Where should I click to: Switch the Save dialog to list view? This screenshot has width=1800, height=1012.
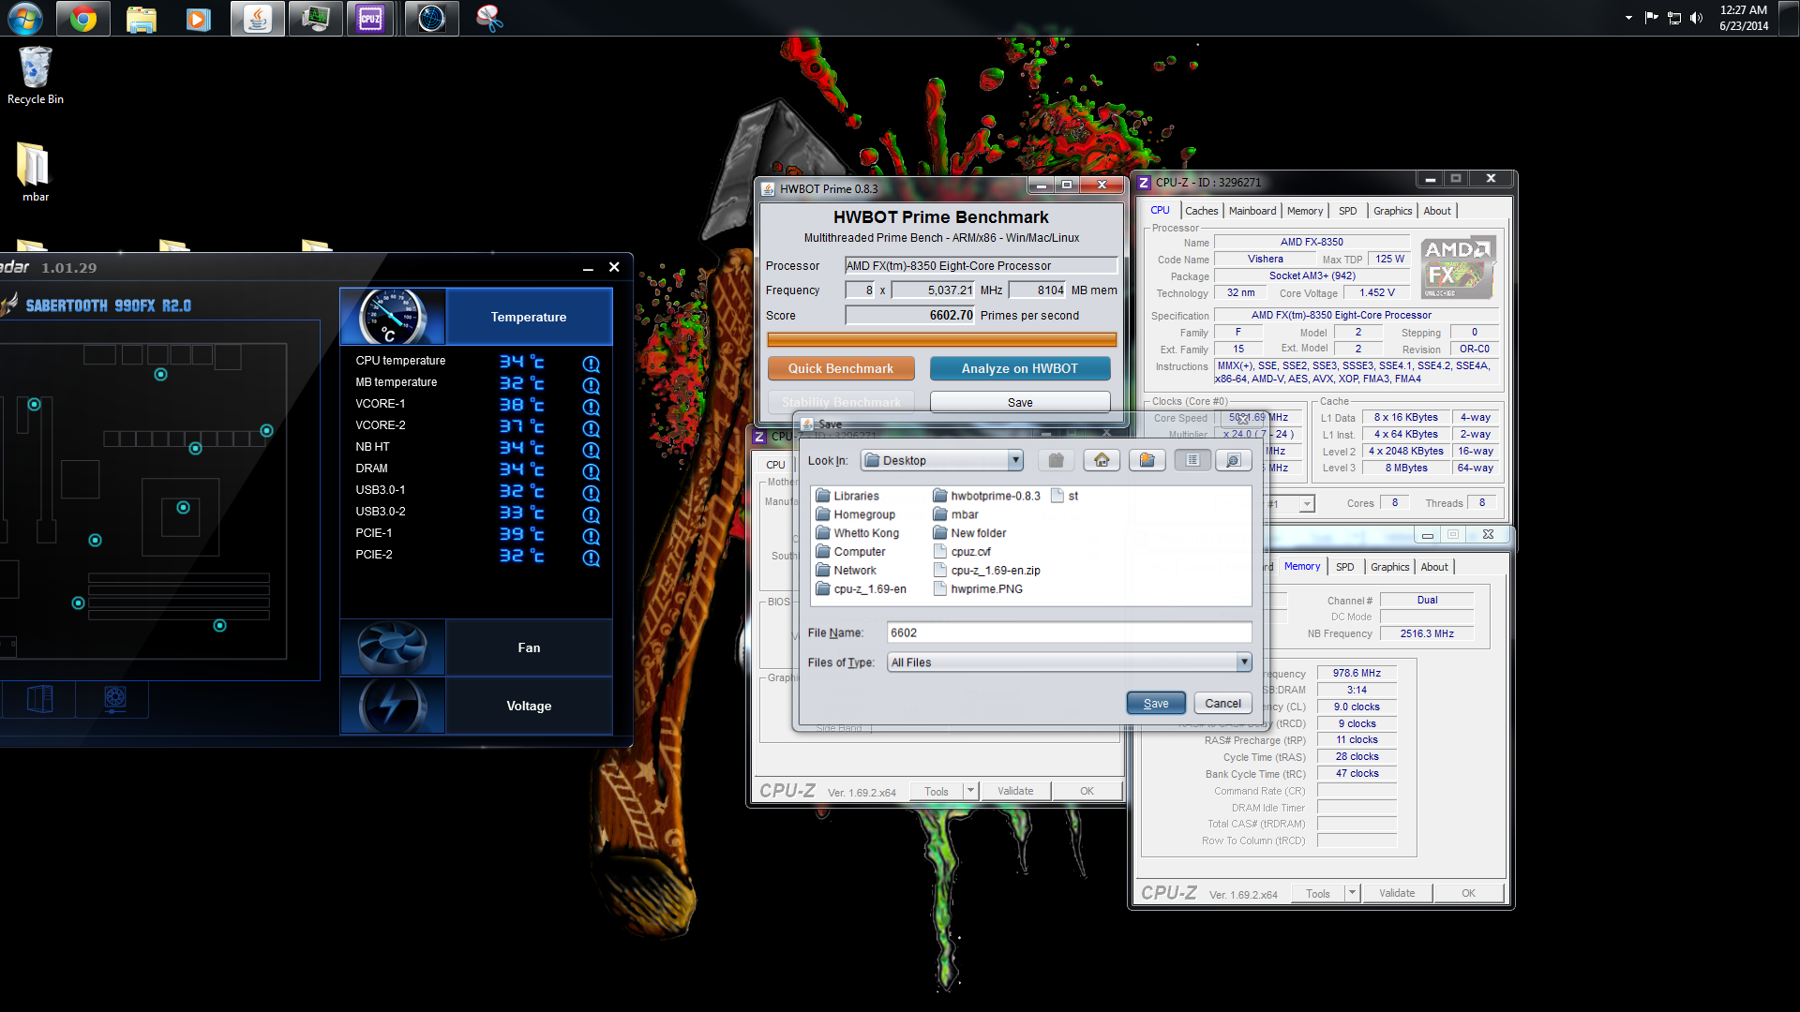[x=1192, y=460]
